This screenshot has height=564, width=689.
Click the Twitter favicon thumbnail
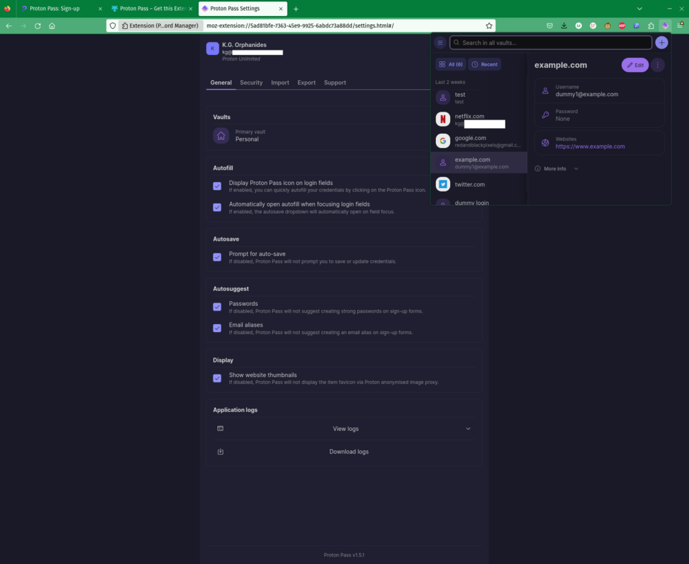point(443,184)
